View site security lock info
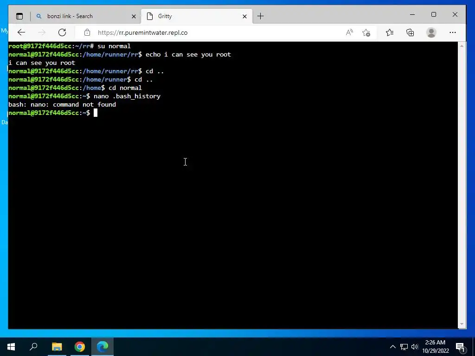 87,32
